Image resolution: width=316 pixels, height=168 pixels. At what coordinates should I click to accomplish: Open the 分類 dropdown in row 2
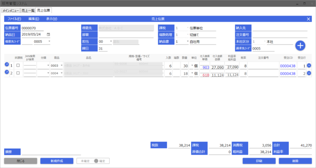coord(48,73)
